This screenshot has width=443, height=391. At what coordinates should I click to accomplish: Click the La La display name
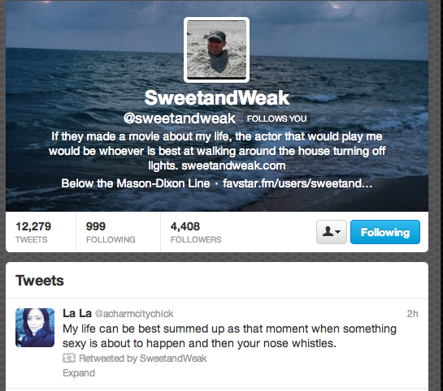click(77, 313)
